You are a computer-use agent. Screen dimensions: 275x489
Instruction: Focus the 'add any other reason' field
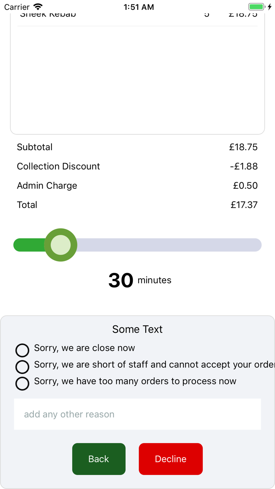pos(137,414)
